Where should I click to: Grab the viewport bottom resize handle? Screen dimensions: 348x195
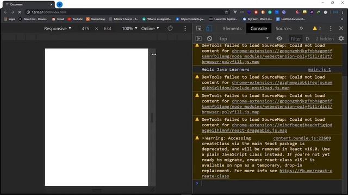[97, 190]
